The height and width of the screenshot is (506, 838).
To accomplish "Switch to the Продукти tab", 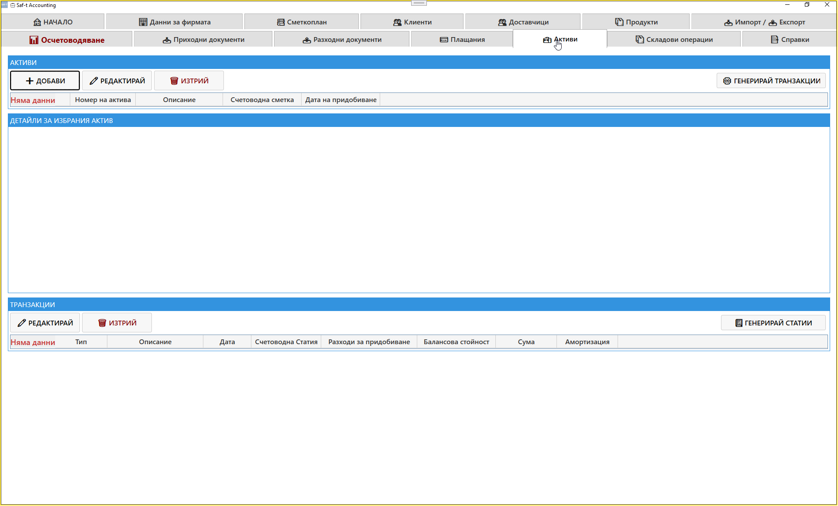I will pyautogui.click(x=636, y=22).
